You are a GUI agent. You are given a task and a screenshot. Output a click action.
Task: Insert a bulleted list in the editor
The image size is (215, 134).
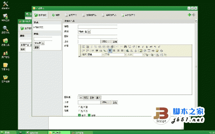[x=88, y=51]
